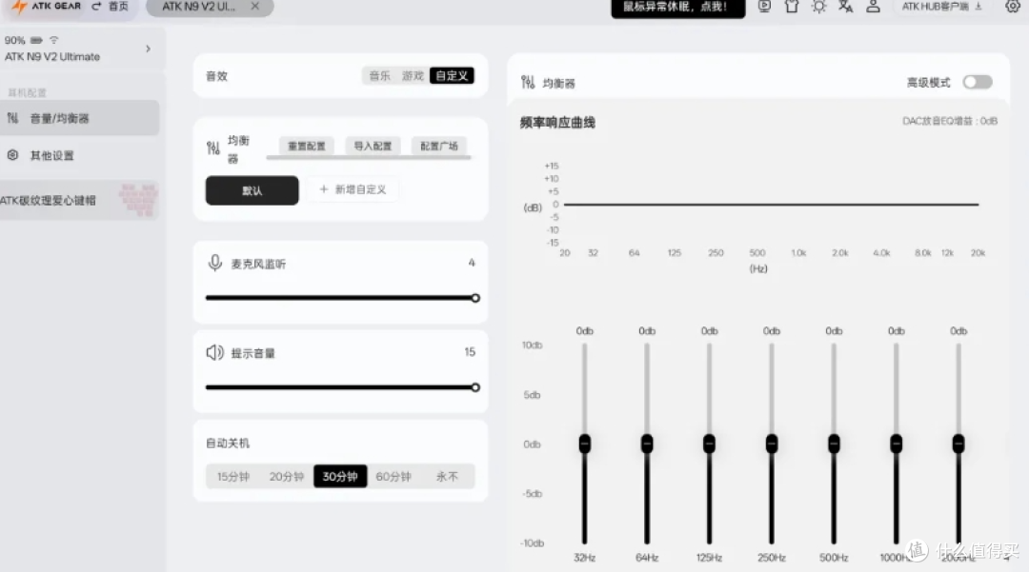Open 其他设置 sidebar item
1029x572 pixels.
79,155
